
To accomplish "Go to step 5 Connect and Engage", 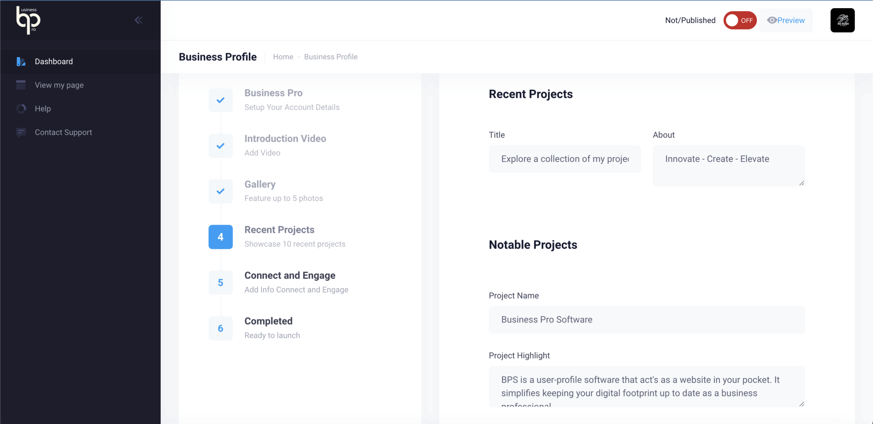I will 221,283.
